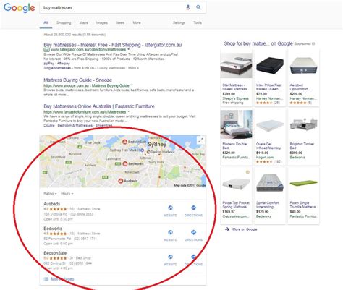
Task: Open the BedsonSale local listing
Action: (55, 253)
